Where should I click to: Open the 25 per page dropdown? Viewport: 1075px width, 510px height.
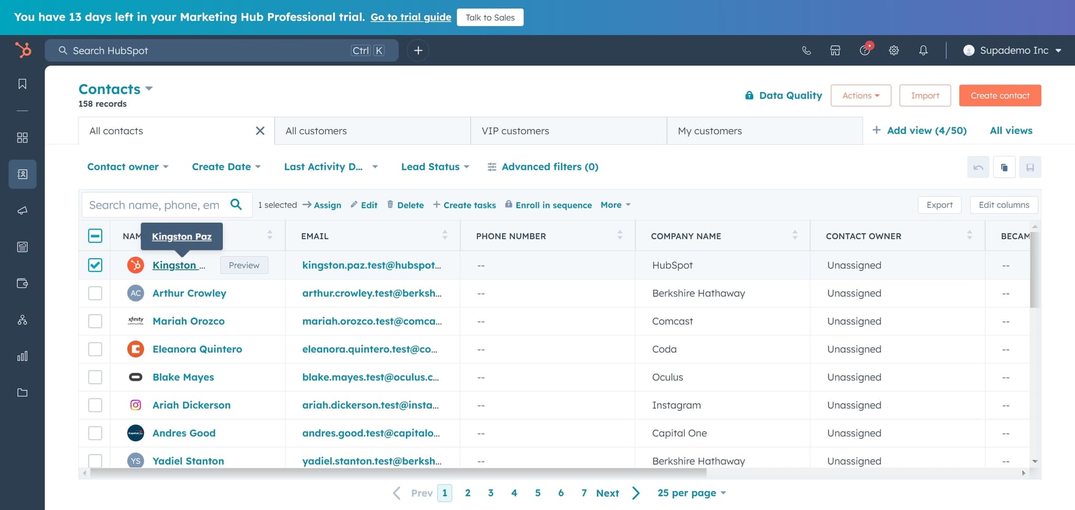tap(691, 493)
